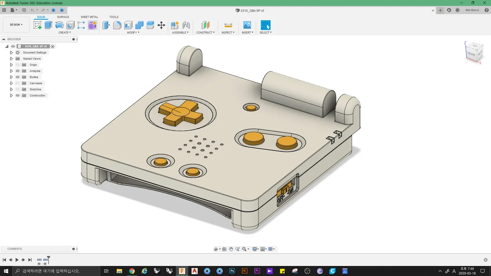
Task: Activate the Pan hand tool
Action: pos(231,249)
